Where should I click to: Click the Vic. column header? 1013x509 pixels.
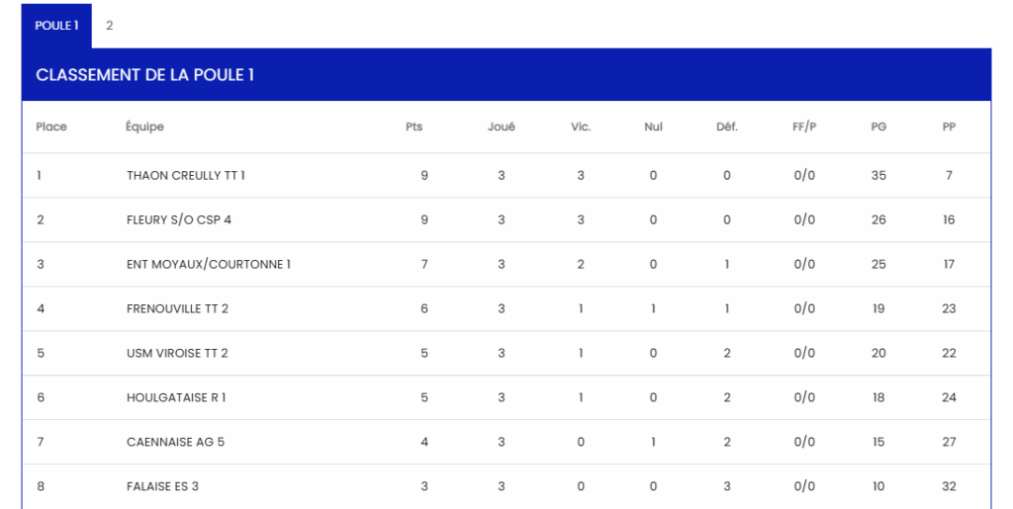[x=581, y=127]
